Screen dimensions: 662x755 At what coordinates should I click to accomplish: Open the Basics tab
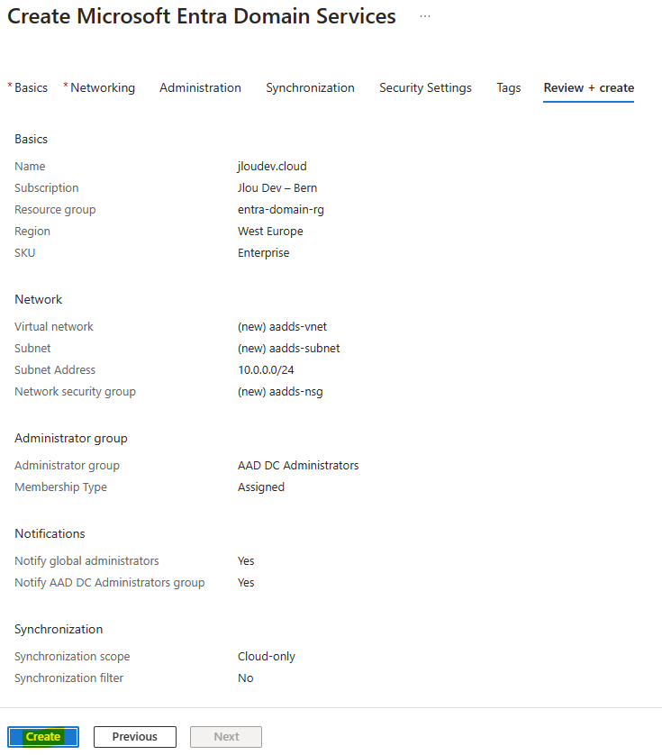click(x=31, y=87)
